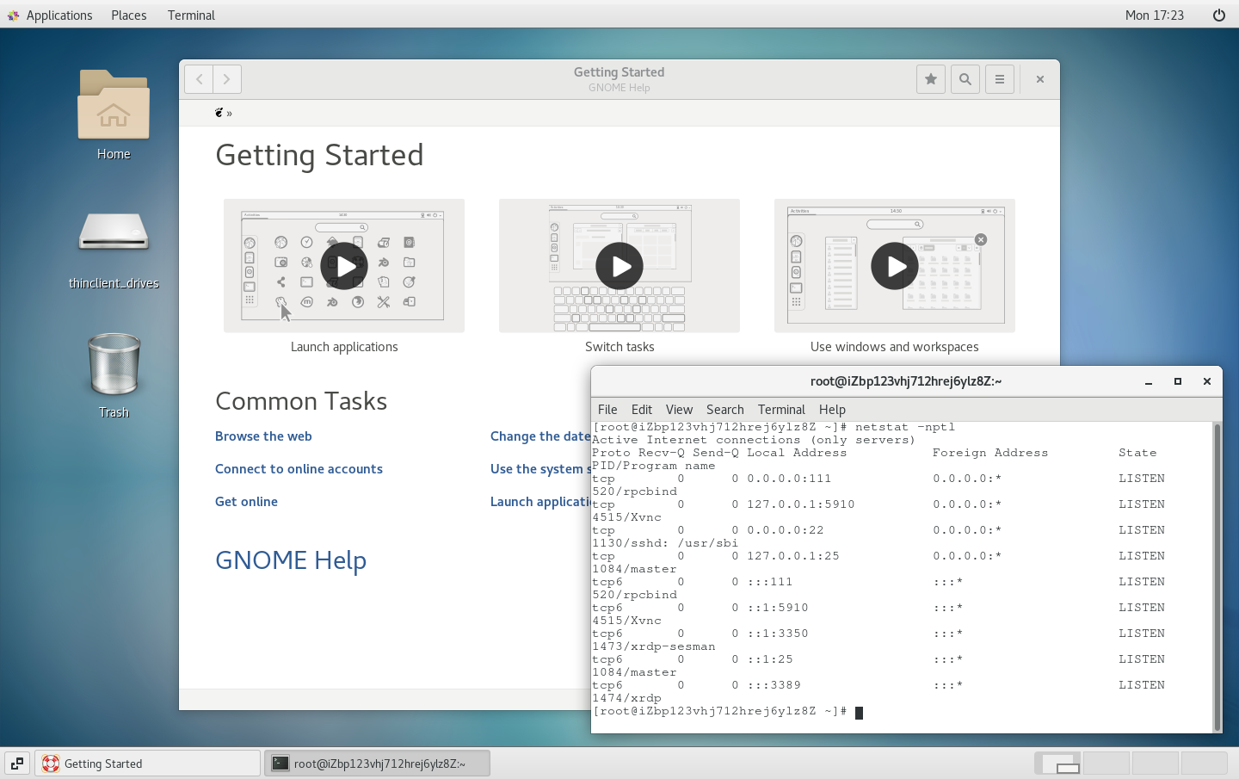The image size is (1239, 779).
Task: Open the terminal Edit menu
Action: [x=642, y=410]
